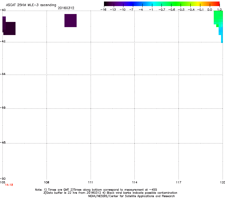Click the -0.5 colorbar tick label

click(181, 10)
